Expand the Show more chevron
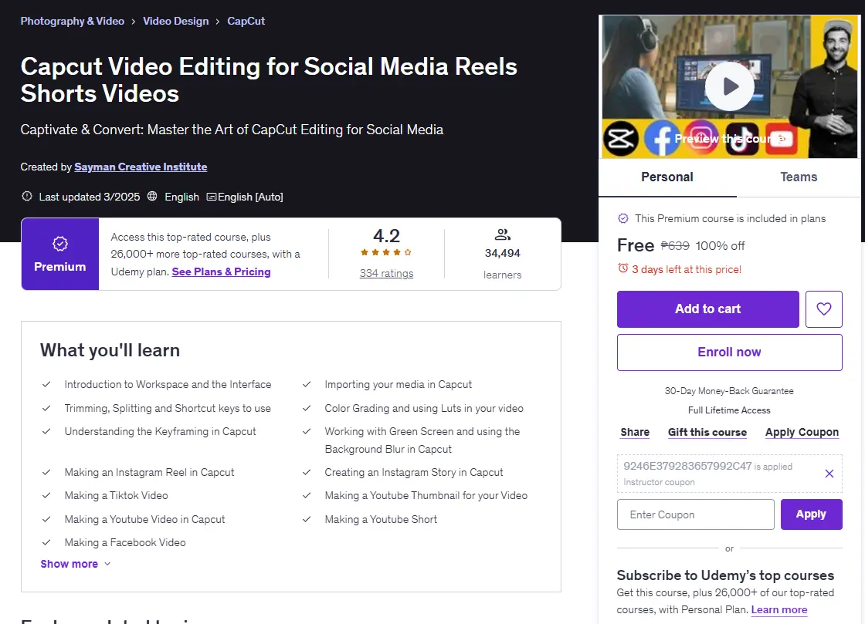The width and height of the screenshot is (865, 624). (x=107, y=564)
